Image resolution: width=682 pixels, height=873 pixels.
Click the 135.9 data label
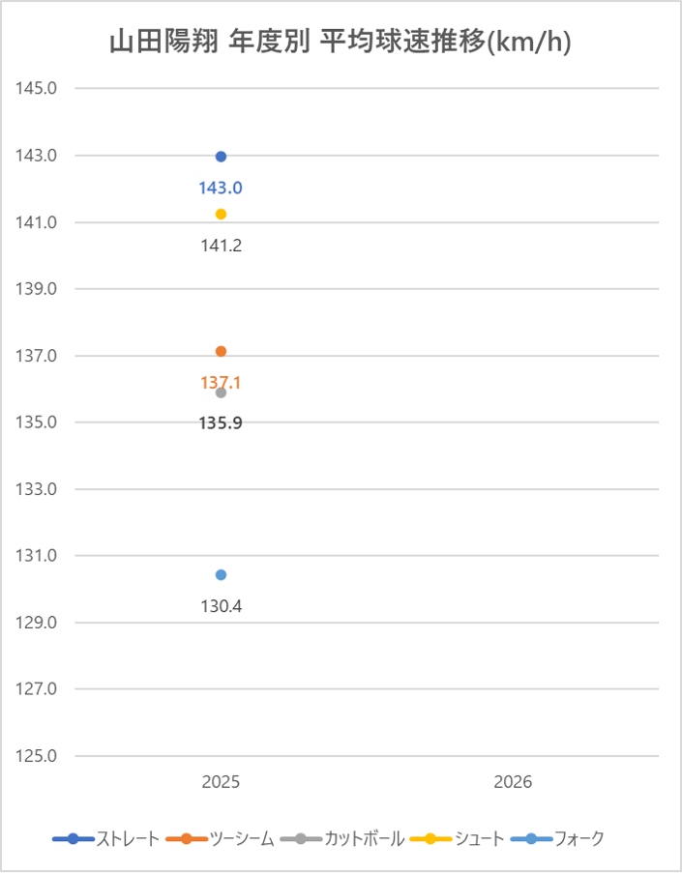(x=221, y=423)
